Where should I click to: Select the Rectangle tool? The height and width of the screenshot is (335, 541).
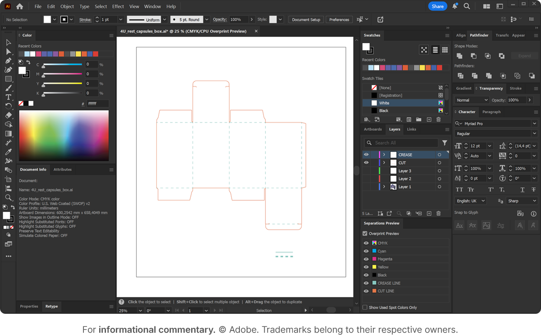coord(8,79)
